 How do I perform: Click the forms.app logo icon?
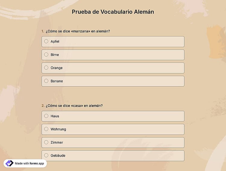tap(9, 163)
